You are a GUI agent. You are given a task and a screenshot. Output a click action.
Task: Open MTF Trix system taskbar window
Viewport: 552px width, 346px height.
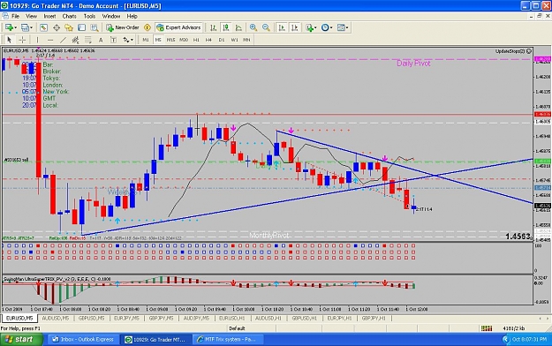tap(229, 339)
